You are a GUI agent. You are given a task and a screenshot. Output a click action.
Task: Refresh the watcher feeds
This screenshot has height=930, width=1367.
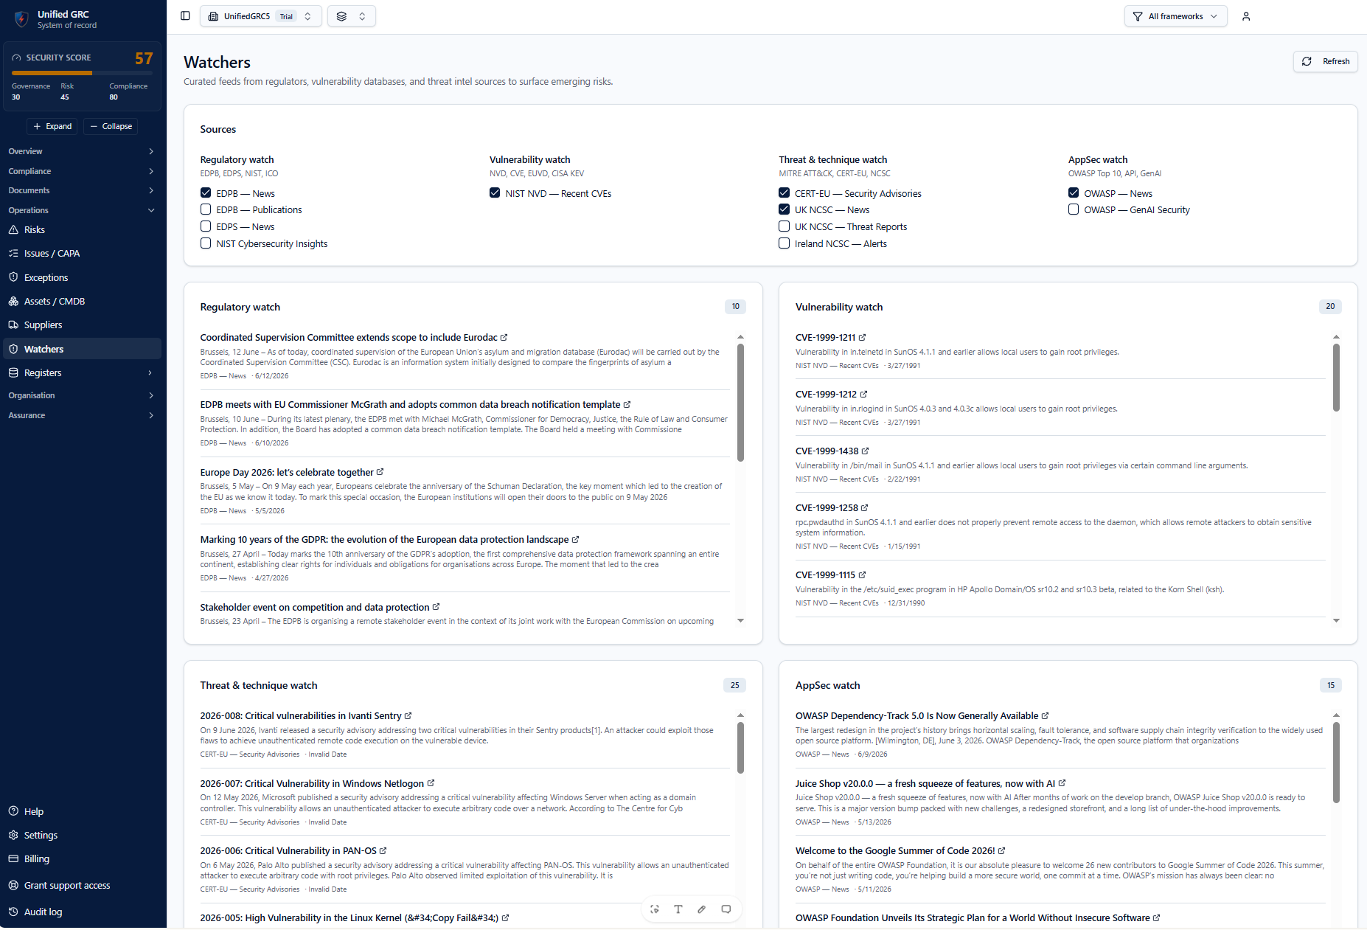pyautogui.click(x=1325, y=62)
